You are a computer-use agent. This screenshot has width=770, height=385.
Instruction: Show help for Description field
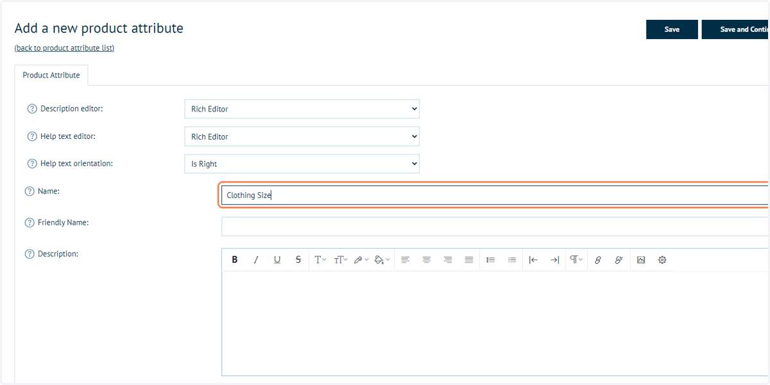[30, 254]
